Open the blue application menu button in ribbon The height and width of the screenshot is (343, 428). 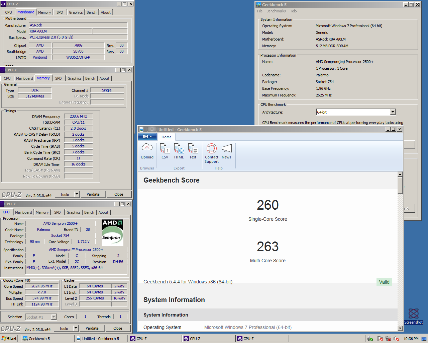click(x=147, y=136)
